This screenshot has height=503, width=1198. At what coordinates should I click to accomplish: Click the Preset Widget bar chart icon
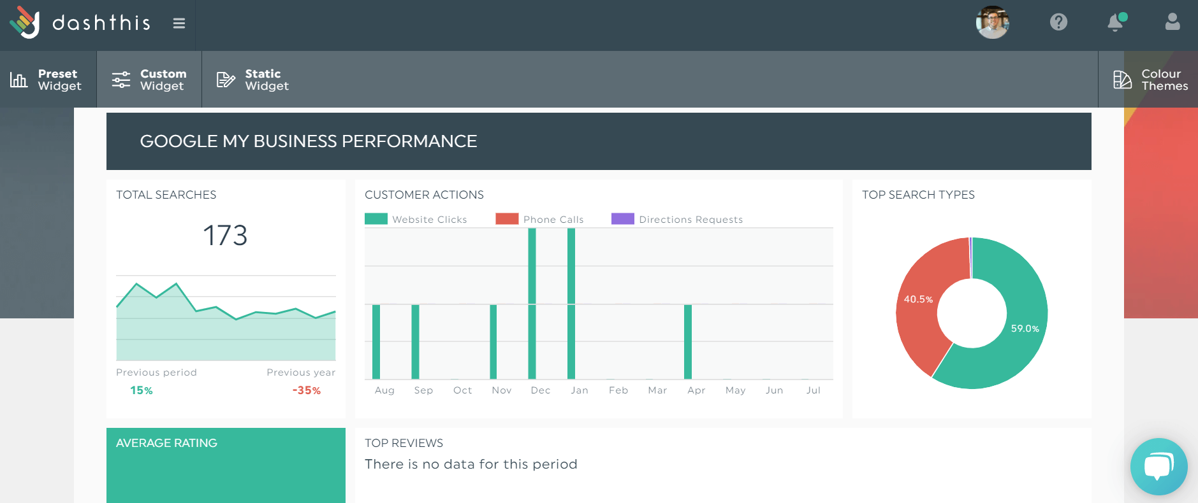18,80
